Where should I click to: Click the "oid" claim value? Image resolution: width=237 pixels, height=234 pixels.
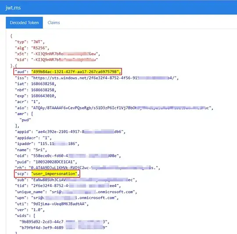pyautogui.click(x=75, y=156)
